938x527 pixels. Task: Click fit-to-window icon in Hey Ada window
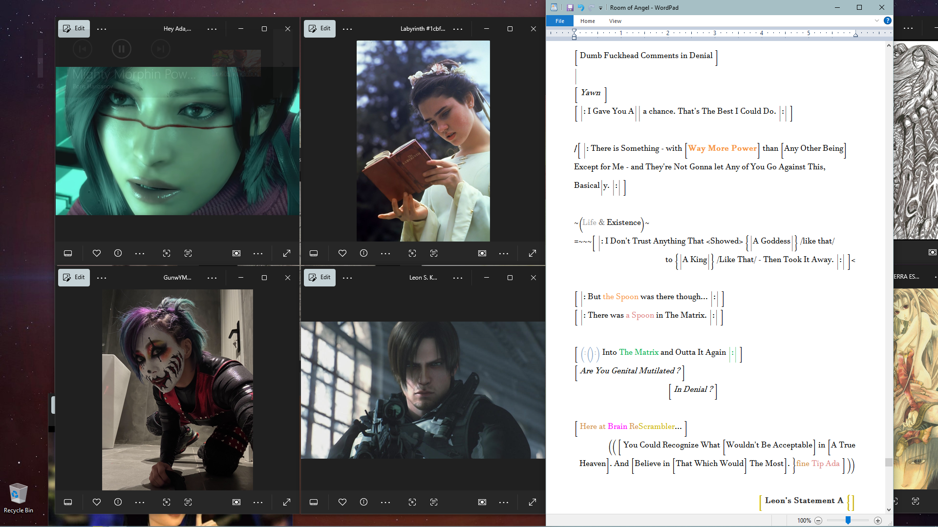[x=236, y=253]
